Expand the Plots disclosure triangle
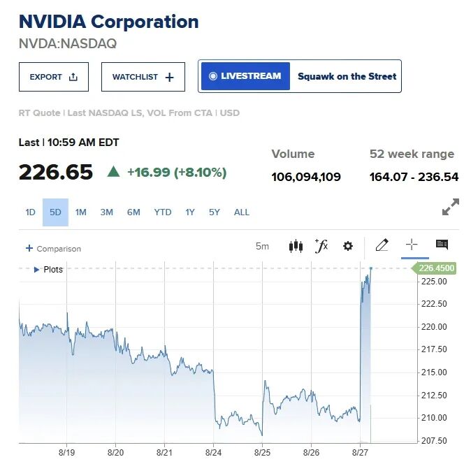464x464 pixels. click(x=36, y=270)
